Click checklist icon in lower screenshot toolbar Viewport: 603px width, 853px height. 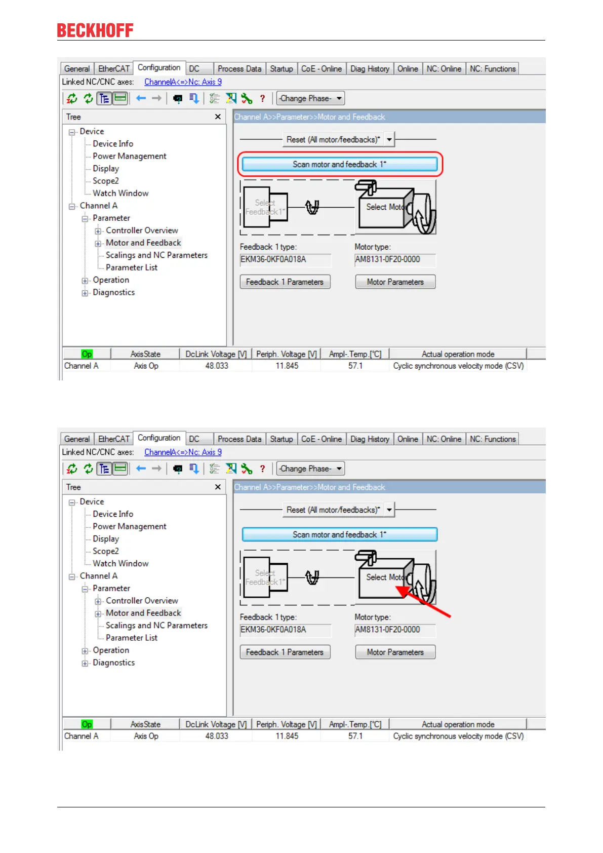[215, 469]
